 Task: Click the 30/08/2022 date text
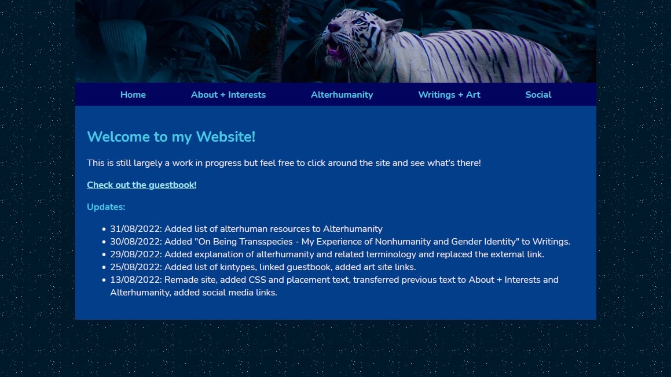[x=136, y=242]
